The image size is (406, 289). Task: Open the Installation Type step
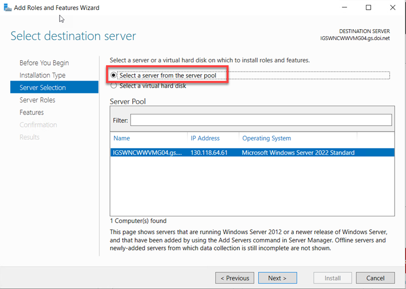42,75
